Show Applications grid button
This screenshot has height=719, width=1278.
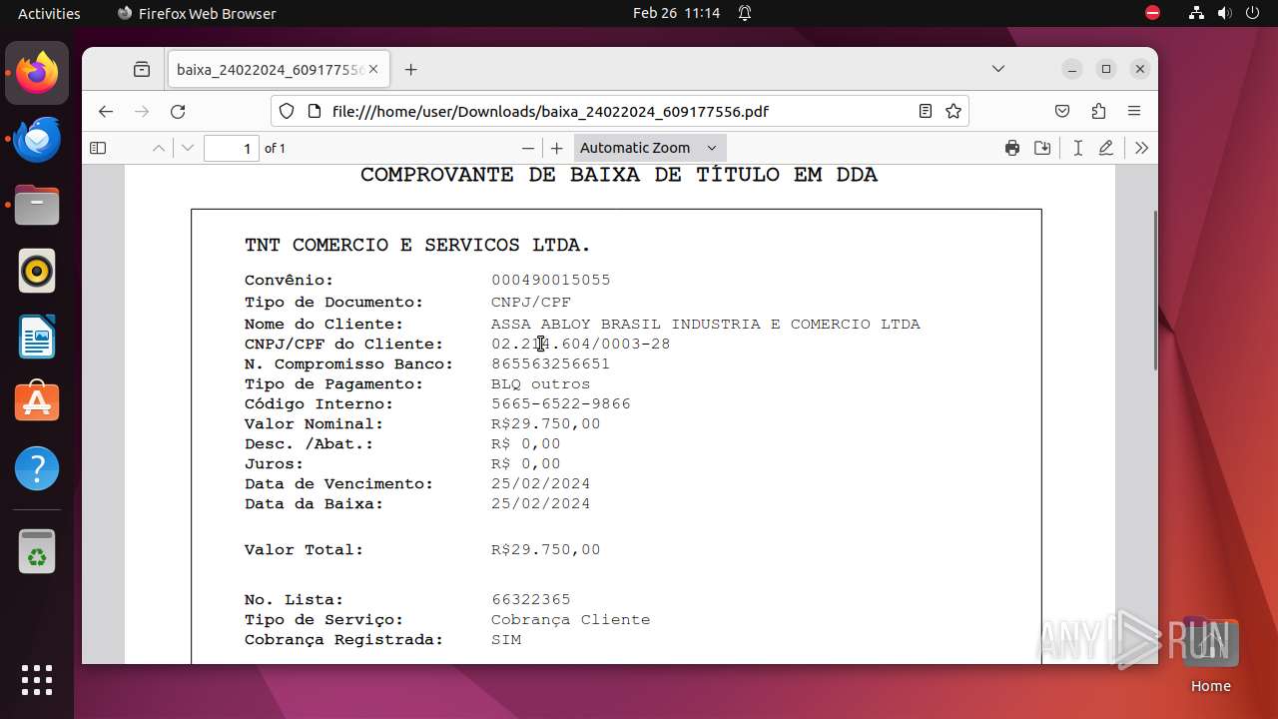(x=37, y=680)
